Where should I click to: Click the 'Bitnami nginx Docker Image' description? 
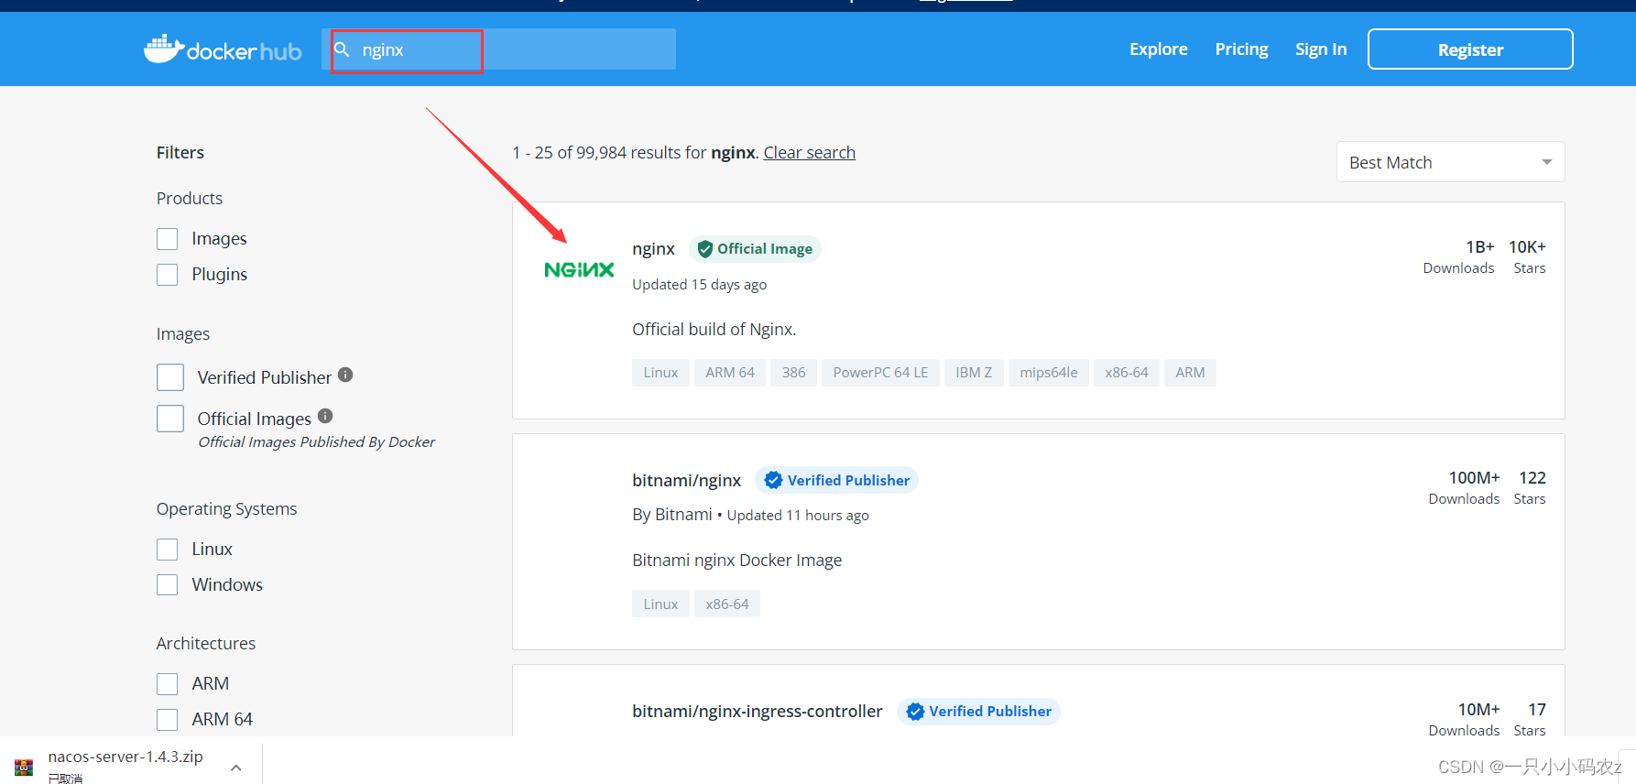(737, 561)
